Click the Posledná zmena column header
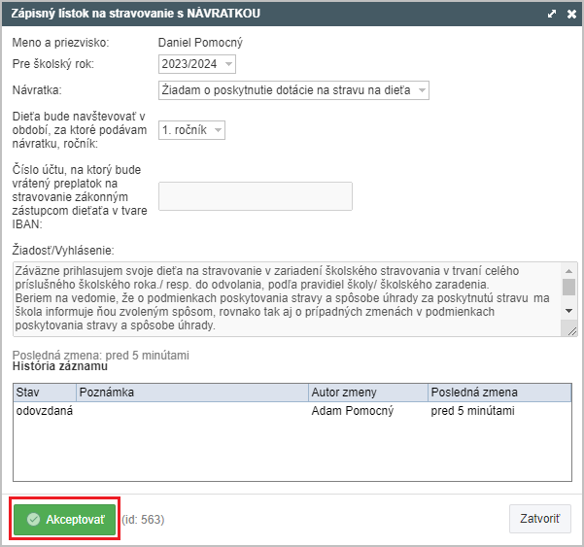584x547 pixels. [x=499, y=393]
